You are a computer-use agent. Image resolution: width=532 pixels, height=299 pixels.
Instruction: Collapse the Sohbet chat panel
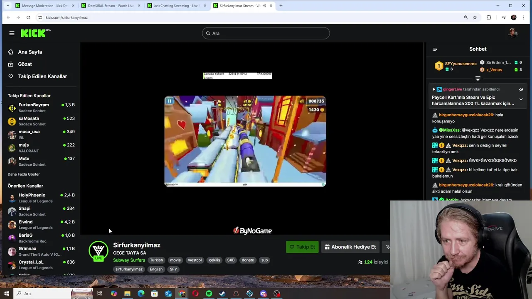click(435, 49)
